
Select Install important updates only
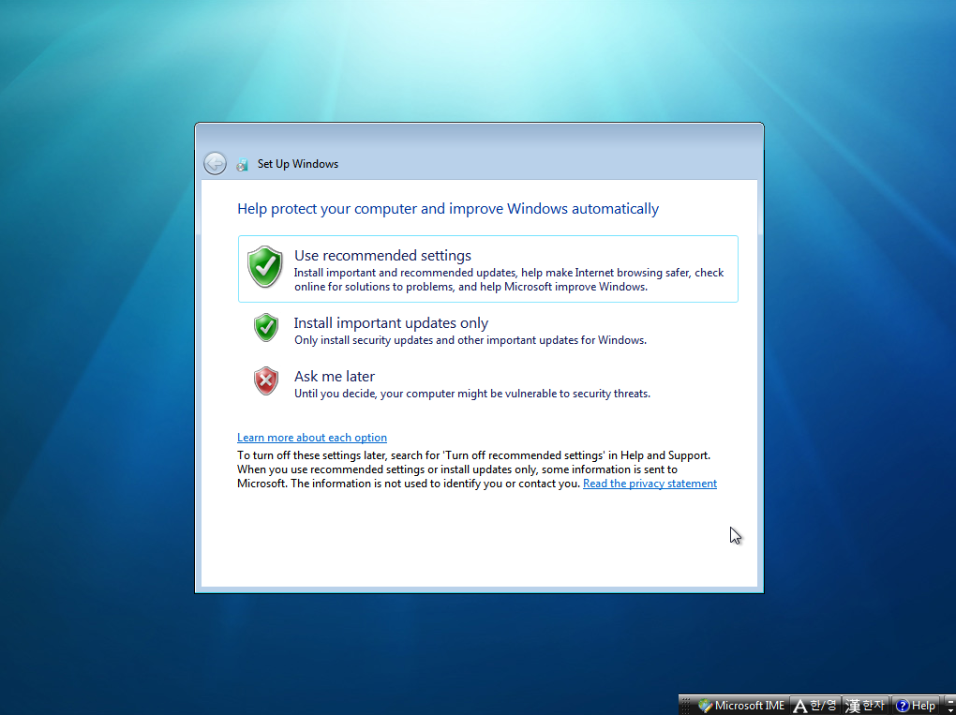coord(487,330)
